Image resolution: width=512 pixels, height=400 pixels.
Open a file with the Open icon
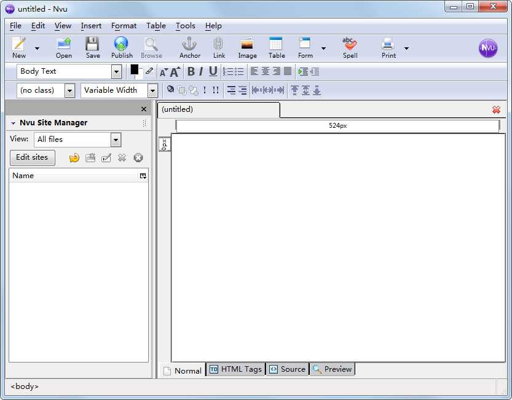[64, 47]
